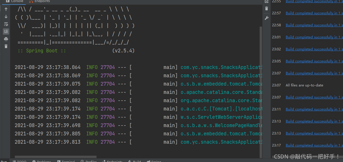
Task: Click the 'All files are up-to-date' message
Action: tap(304, 85)
